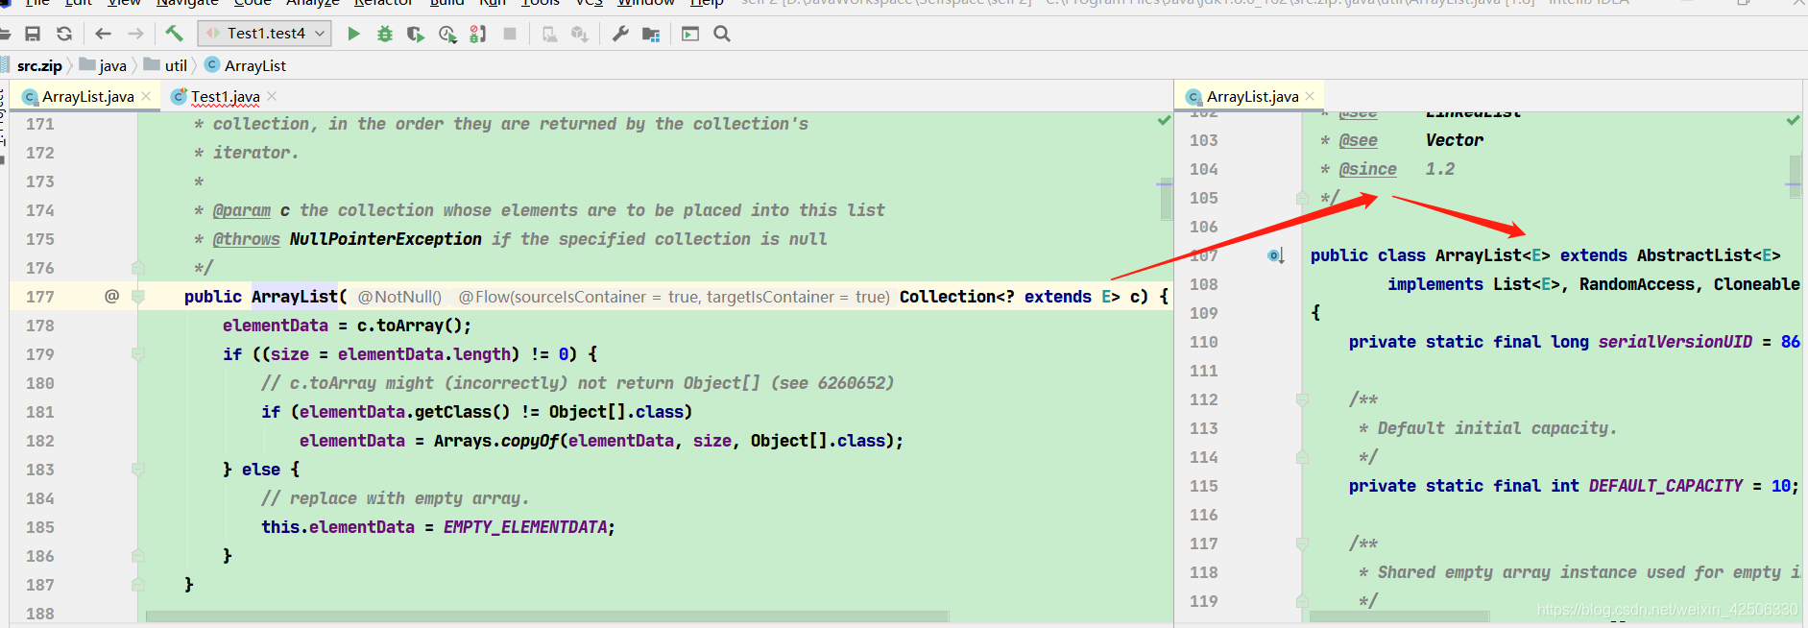
Task: Click the attach debugger to process icon
Action: (x=477, y=34)
